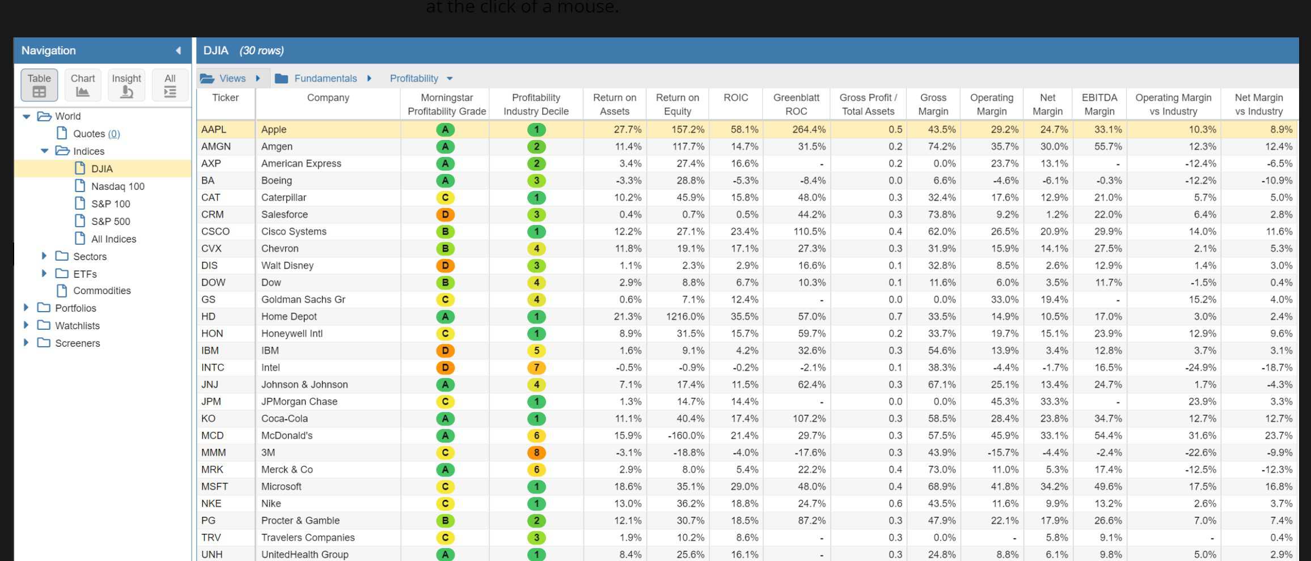
Task: Open Views in the breadcrumb
Action: click(x=232, y=78)
